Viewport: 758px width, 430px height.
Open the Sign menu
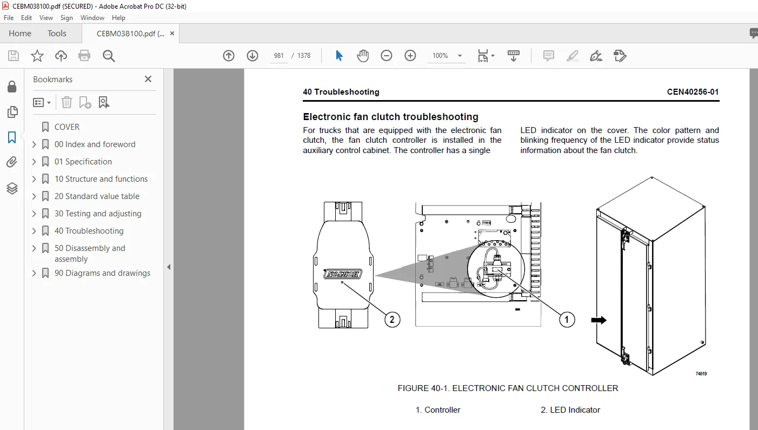point(67,18)
